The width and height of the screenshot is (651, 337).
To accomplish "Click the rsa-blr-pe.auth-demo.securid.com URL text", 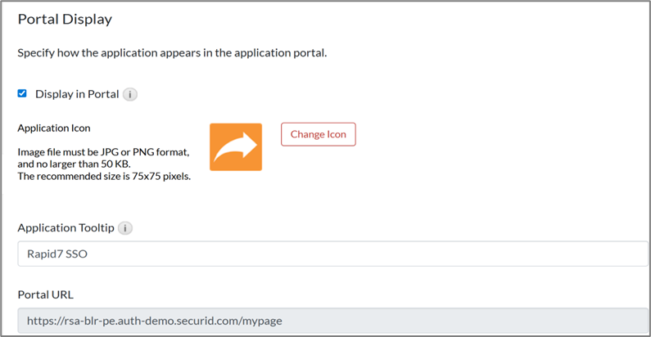I will point(154,321).
